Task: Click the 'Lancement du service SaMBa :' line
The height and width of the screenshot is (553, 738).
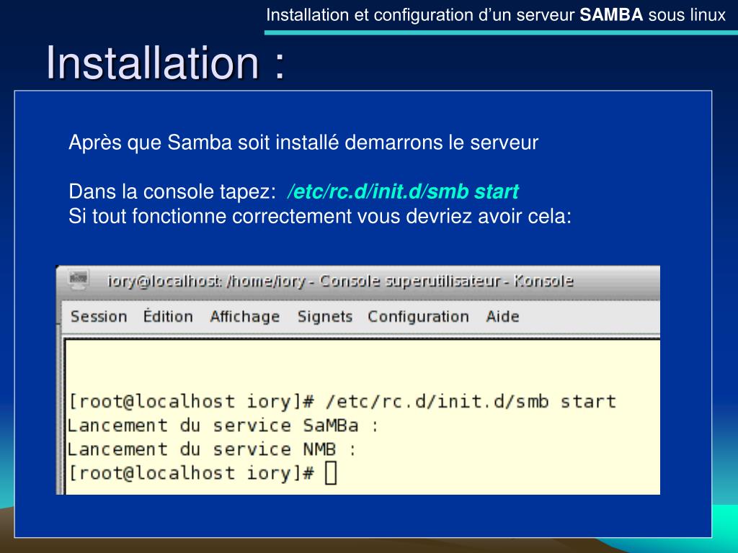Action: pyautogui.click(x=223, y=426)
